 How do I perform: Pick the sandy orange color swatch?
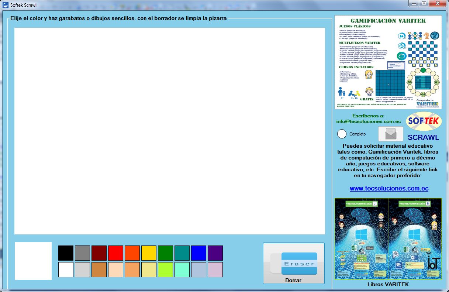coord(132,269)
